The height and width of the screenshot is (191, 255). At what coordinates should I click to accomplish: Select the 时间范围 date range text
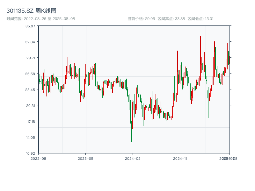[x=40, y=19]
